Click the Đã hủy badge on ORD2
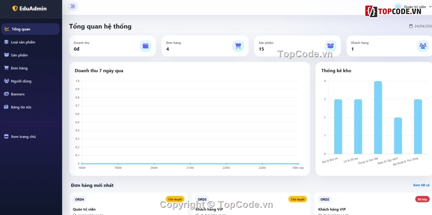Image resolution: width=432 pixels, height=215 pixels. 422,199
